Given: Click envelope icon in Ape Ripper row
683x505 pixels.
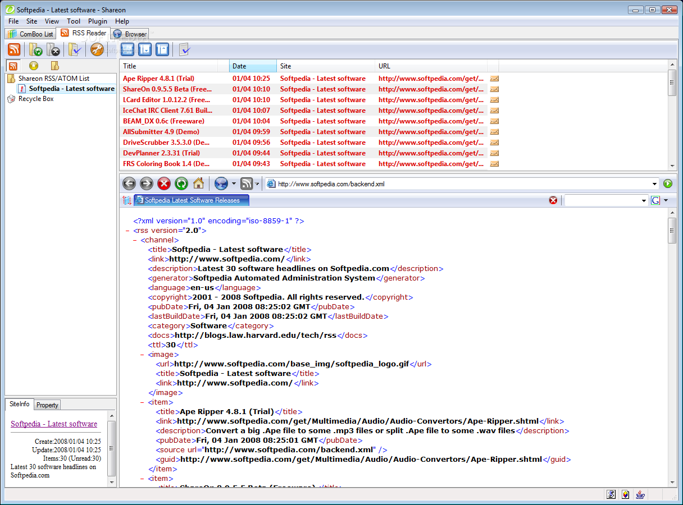Looking at the screenshot, I should (x=494, y=79).
